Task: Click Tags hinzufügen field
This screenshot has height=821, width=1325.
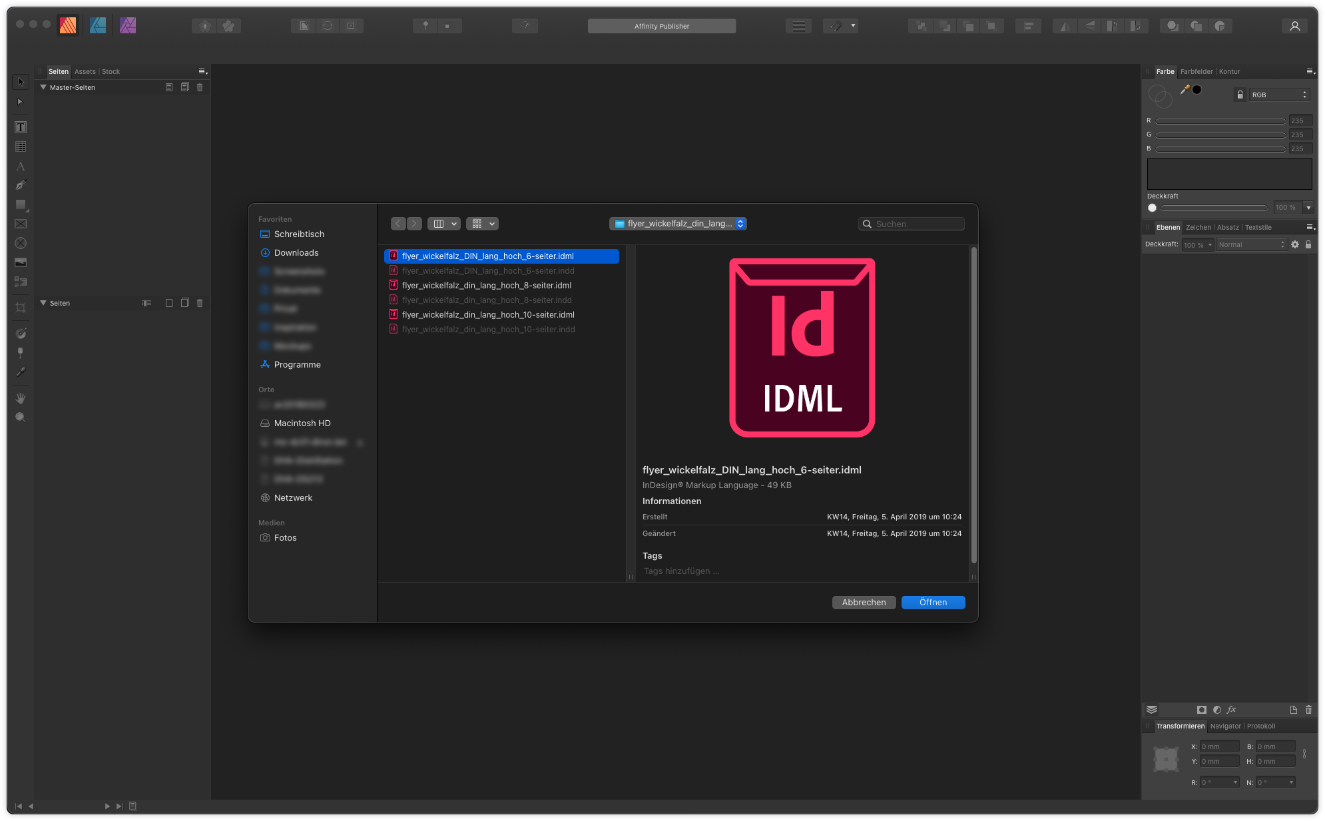Action: click(x=681, y=571)
